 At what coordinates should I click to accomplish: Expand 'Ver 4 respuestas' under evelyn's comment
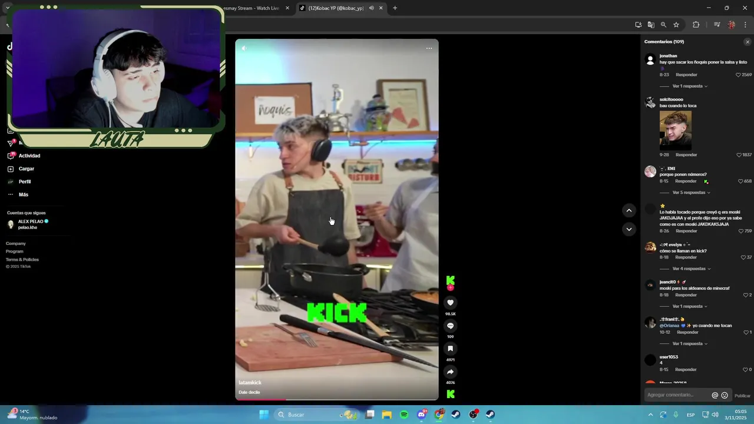(x=691, y=269)
